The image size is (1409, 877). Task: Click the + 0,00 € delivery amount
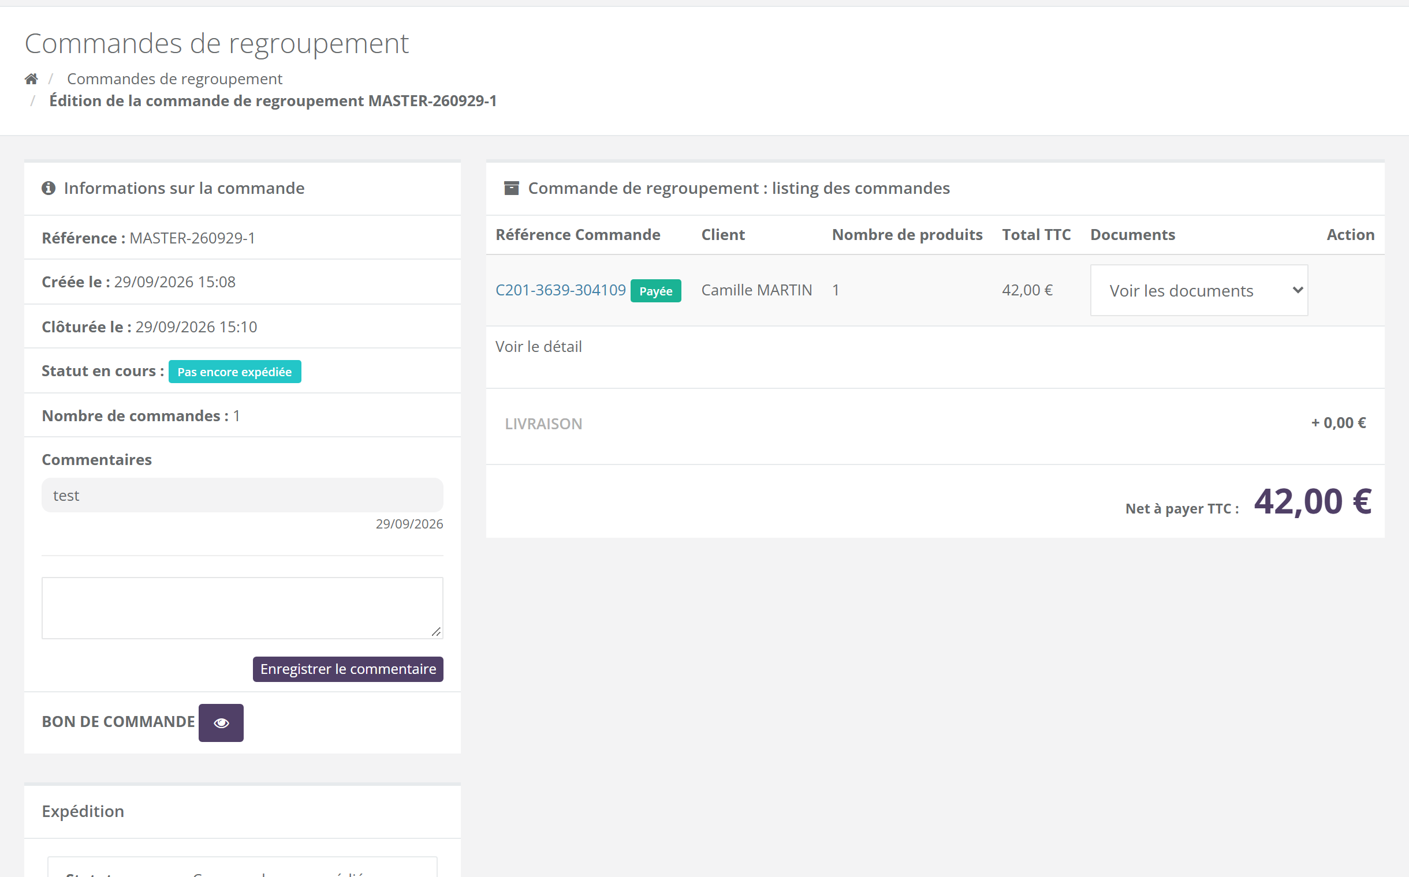click(1338, 423)
